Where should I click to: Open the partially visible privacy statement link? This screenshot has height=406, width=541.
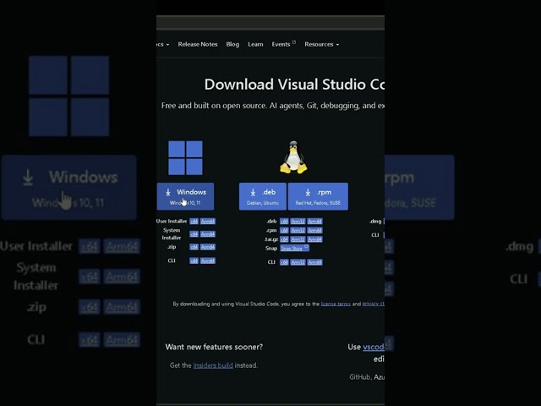click(374, 304)
